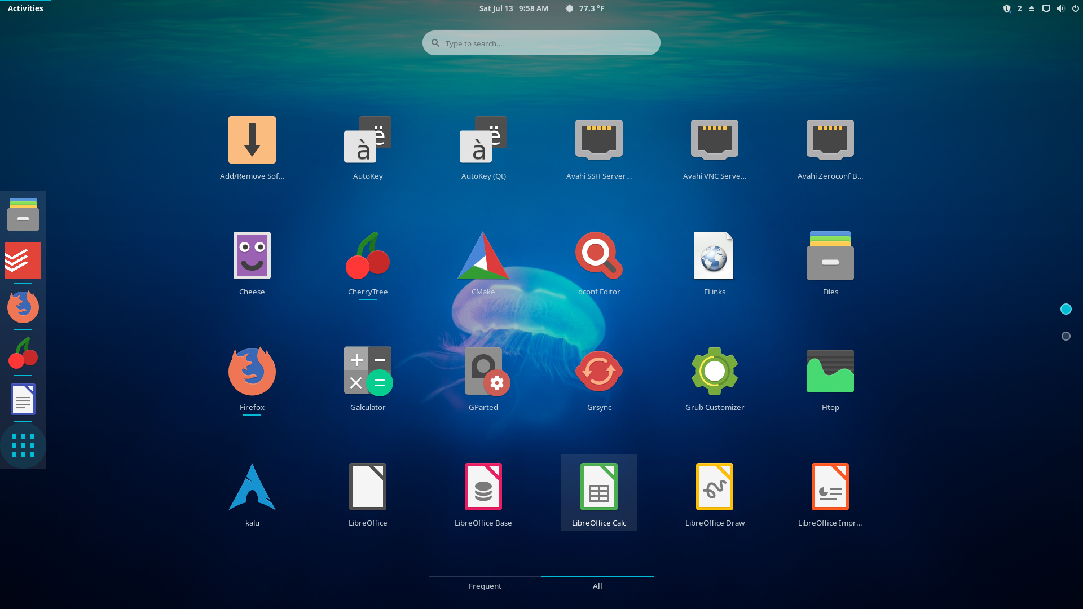Open Htop process viewer
The image size is (1083, 609).
tap(830, 379)
